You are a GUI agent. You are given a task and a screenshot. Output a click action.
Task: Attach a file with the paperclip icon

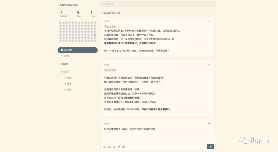pos(124,147)
